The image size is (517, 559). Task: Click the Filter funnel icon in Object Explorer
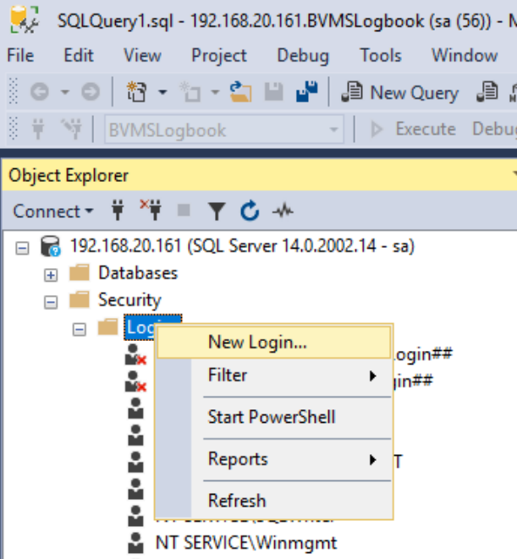217,211
